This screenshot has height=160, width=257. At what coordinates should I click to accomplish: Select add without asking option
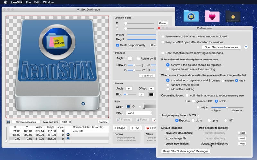[168, 89]
